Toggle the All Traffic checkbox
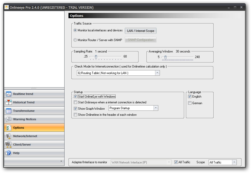 click(176, 162)
